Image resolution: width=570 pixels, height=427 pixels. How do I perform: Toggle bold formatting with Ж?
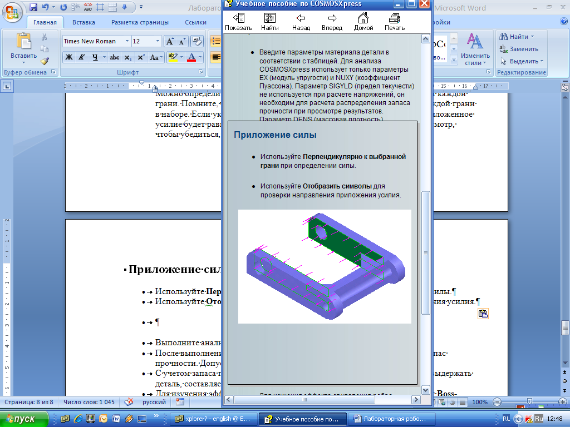point(69,57)
